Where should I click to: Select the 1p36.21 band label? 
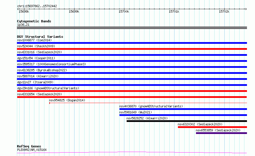(23, 25)
